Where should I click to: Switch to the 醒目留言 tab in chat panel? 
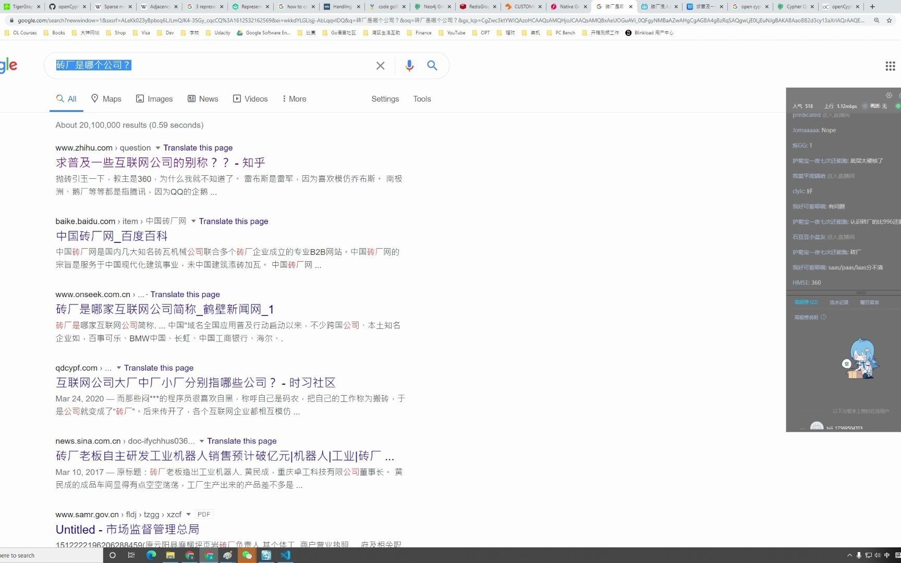pos(869,302)
